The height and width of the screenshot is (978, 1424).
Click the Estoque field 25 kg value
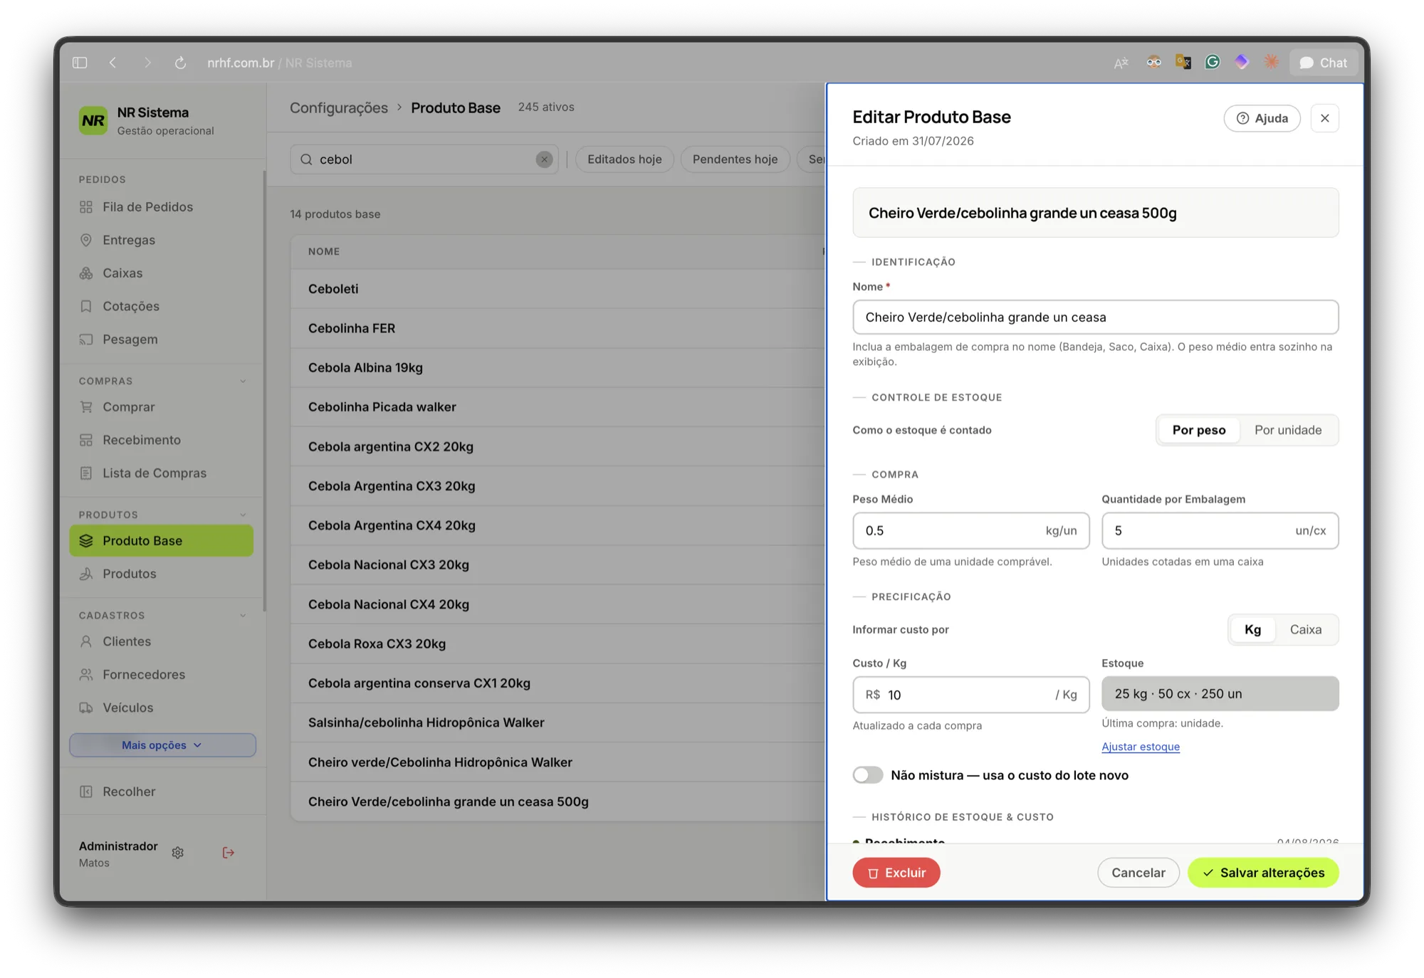click(1220, 694)
